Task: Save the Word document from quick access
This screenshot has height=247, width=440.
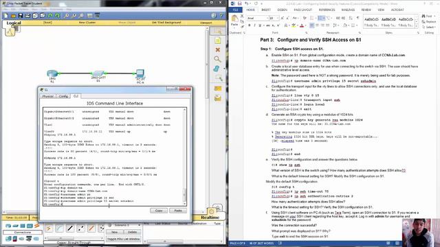Action: (x=239, y=3)
